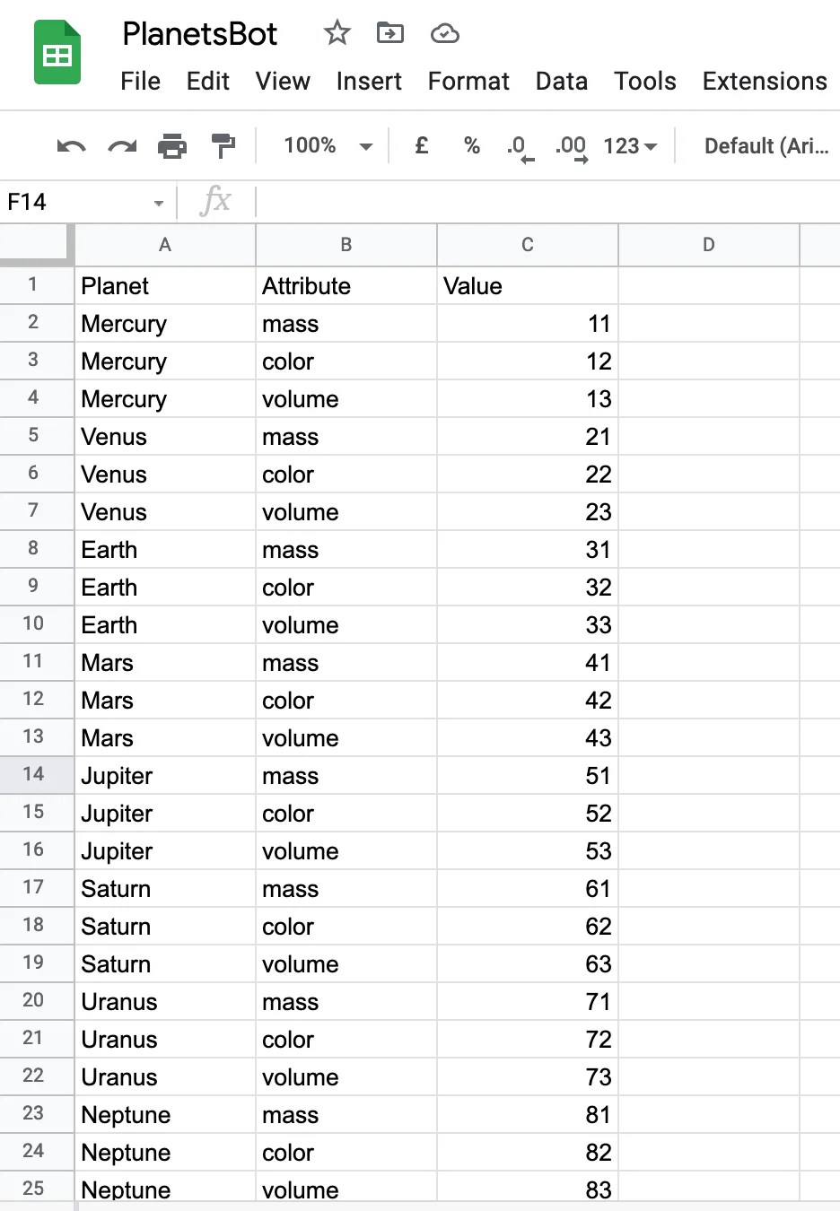This screenshot has width=840, height=1211.
Task: Click the Redo icon
Action: coord(121,145)
